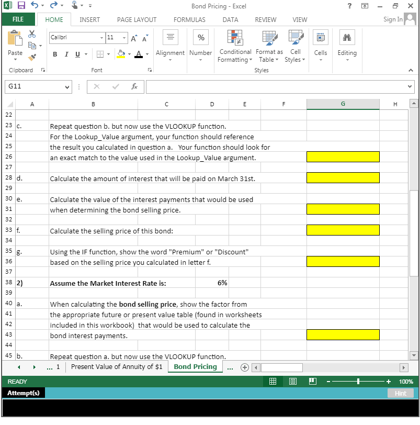Add a new sheet with plus icon
420x425 pixels.
(x=245, y=367)
